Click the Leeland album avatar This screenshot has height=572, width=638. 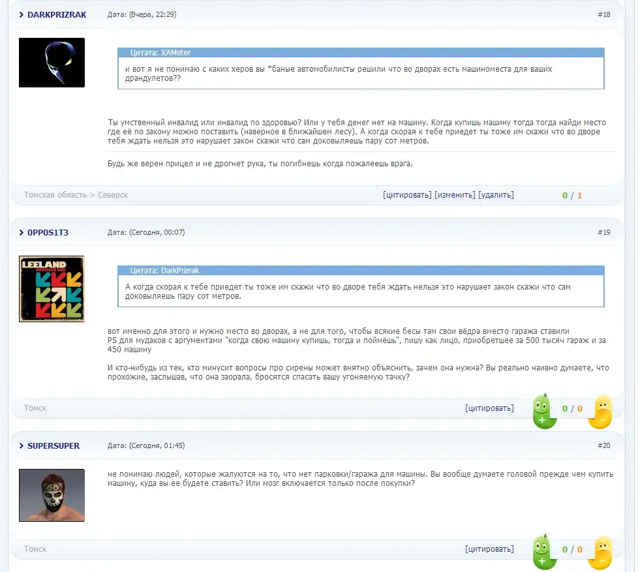(52, 288)
